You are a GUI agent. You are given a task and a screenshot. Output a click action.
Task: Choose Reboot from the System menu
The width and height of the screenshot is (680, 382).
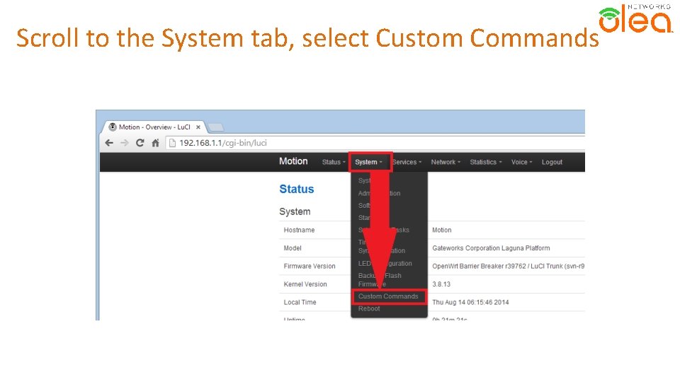click(x=369, y=309)
